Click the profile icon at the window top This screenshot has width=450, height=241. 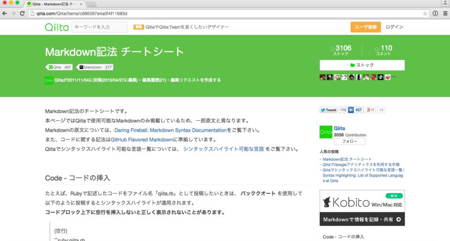(x=445, y=3)
